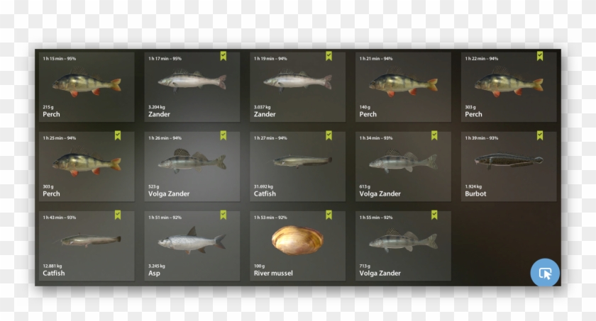This screenshot has width=596, height=321.
Task: Toggle the bookmark on 12.881 kg Catfish
Action: [118, 215]
